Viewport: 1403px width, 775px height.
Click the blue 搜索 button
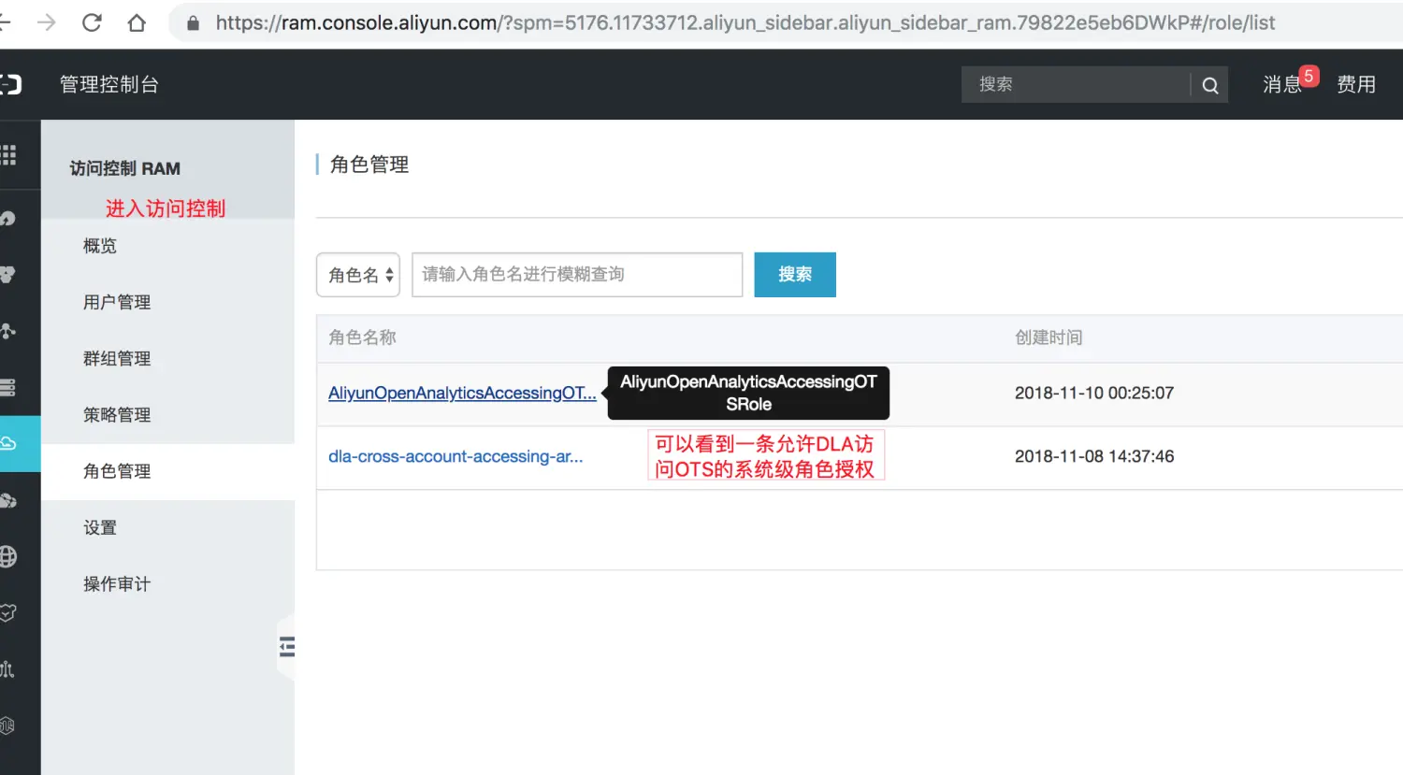(795, 275)
